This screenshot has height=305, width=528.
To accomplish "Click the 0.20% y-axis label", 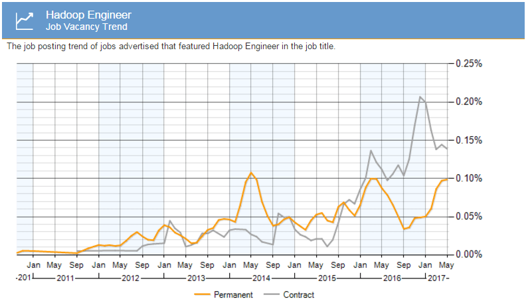I will pos(469,102).
